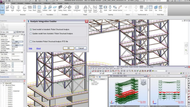The width and height of the screenshot is (190, 107).
Task: Click the Modify arrow tool
Action: point(2,8)
